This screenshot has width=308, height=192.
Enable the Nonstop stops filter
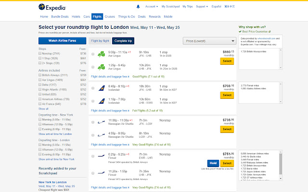tap(40, 54)
